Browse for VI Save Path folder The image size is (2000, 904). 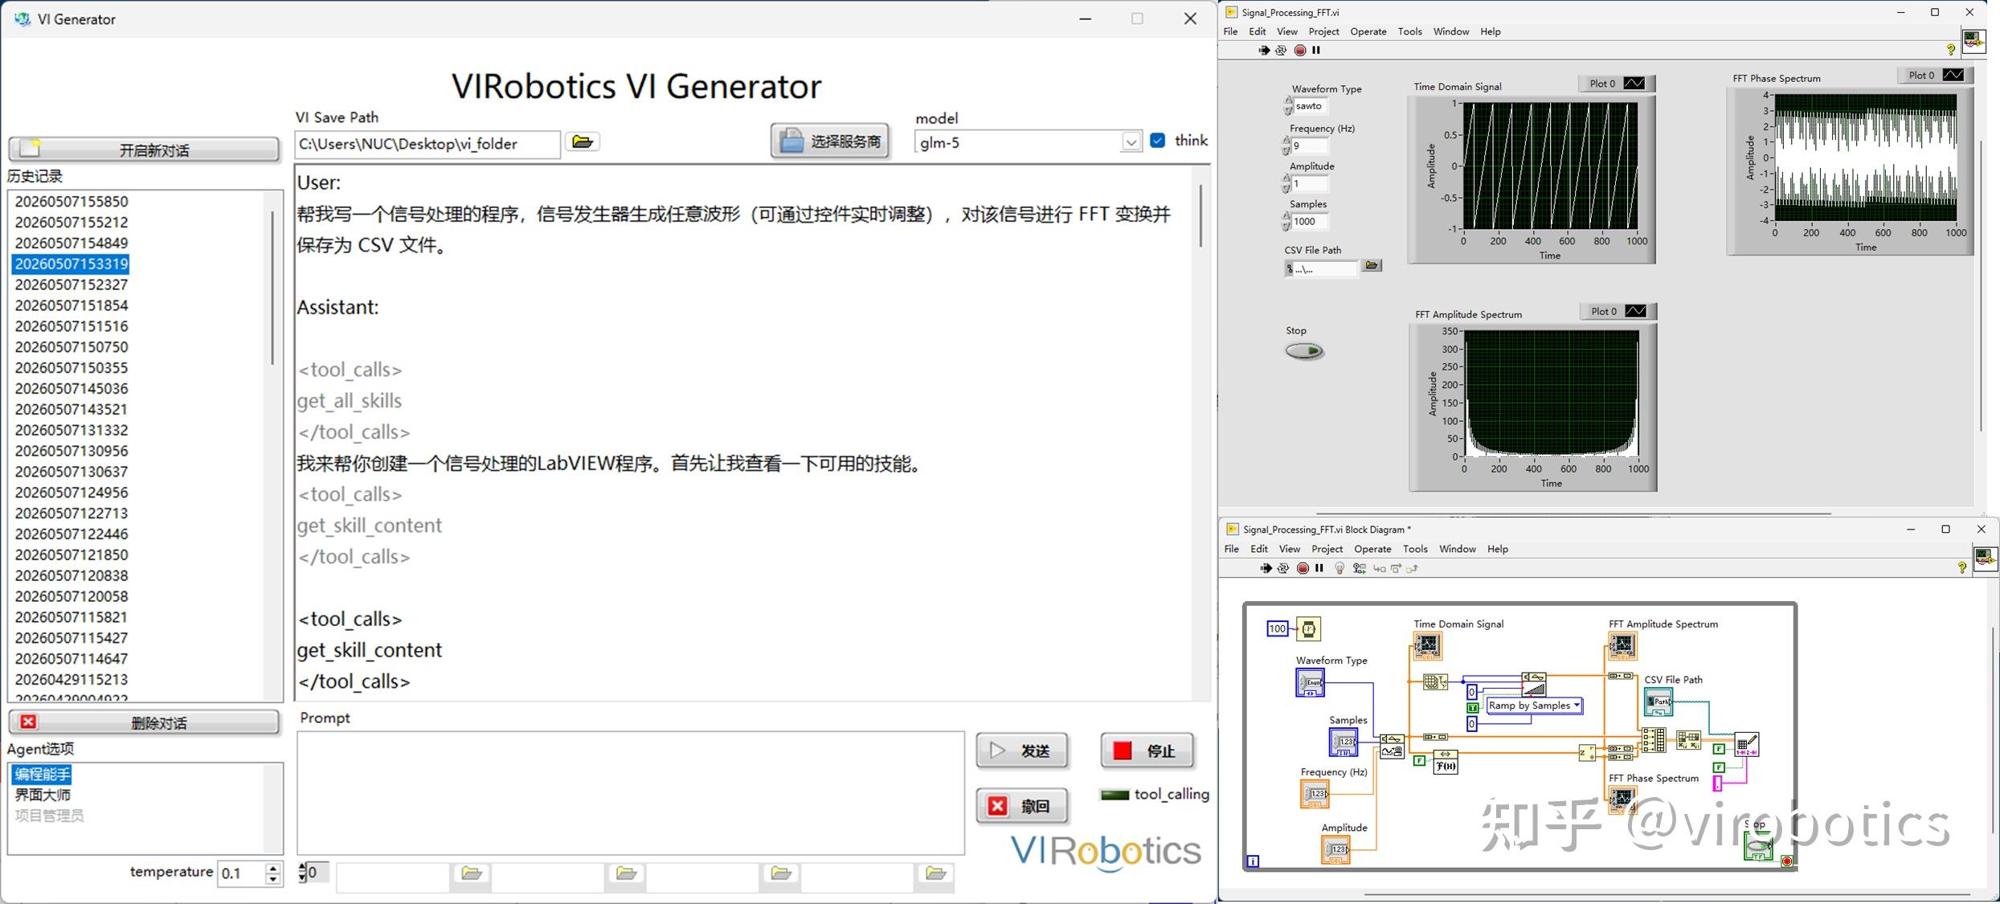click(582, 142)
